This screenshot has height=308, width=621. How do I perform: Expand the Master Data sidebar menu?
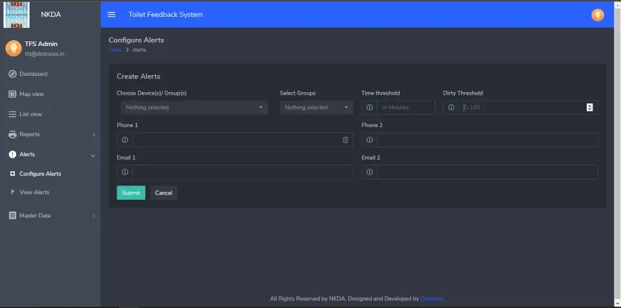click(51, 215)
